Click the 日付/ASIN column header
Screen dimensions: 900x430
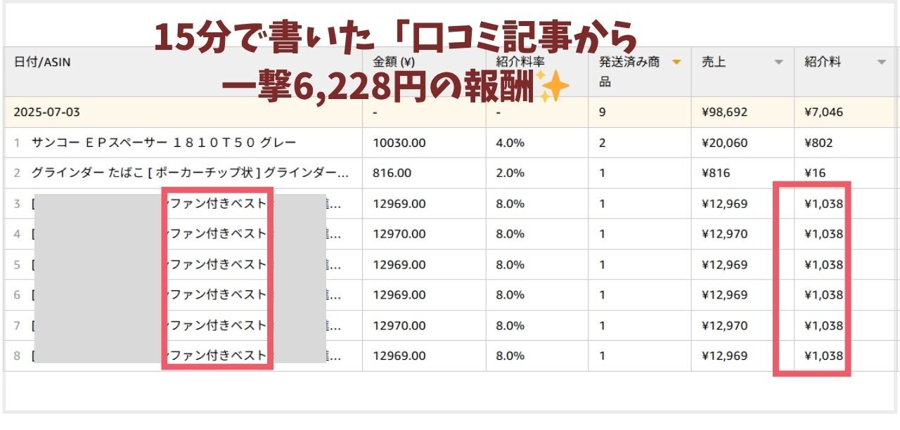click(42, 62)
